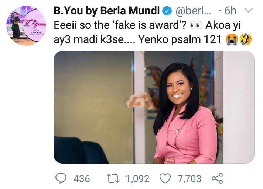The image size is (263, 189).
Task: Click the reply speech bubble icon
Action: (61, 179)
